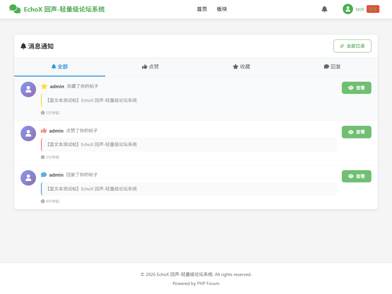Click the comment icon on admin's reply notification
The image size is (392, 294).
click(x=44, y=175)
